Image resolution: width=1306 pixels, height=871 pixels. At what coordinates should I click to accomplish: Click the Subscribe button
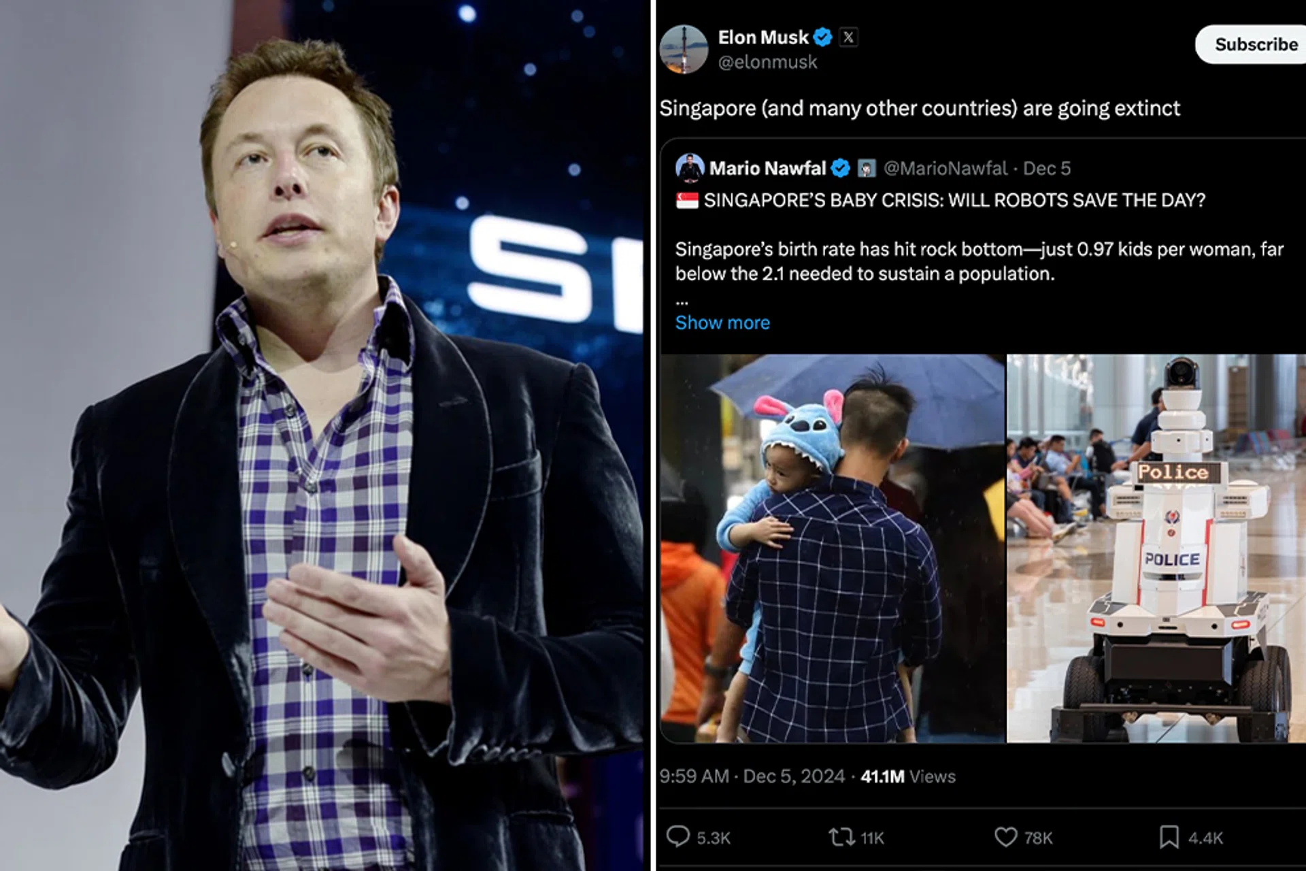click(x=1252, y=44)
